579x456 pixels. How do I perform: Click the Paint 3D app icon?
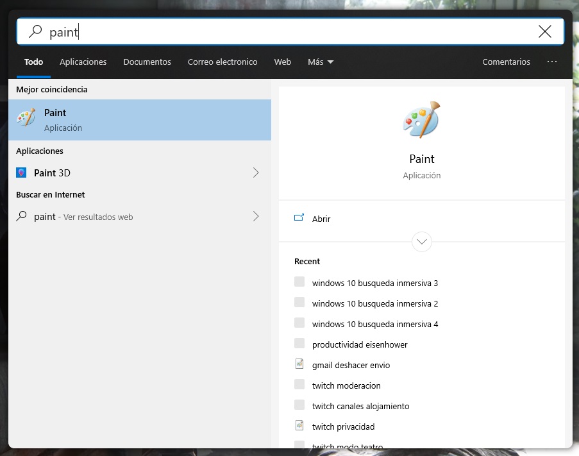click(21, 173)
